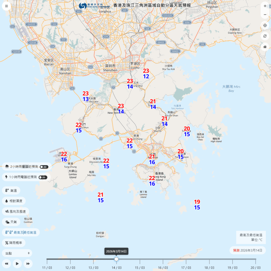This screenshot has width=271, height=271.
Task: Select the 風向及風速 wind layer
Action: pyautogui.click(x=15, y=211)
